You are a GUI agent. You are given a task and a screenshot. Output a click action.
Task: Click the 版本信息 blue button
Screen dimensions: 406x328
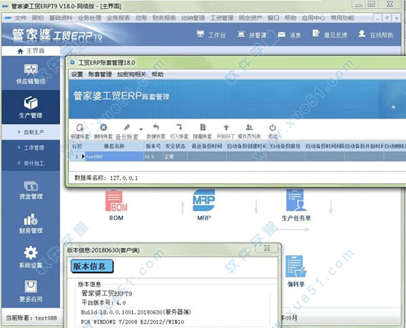click(92, 266)
